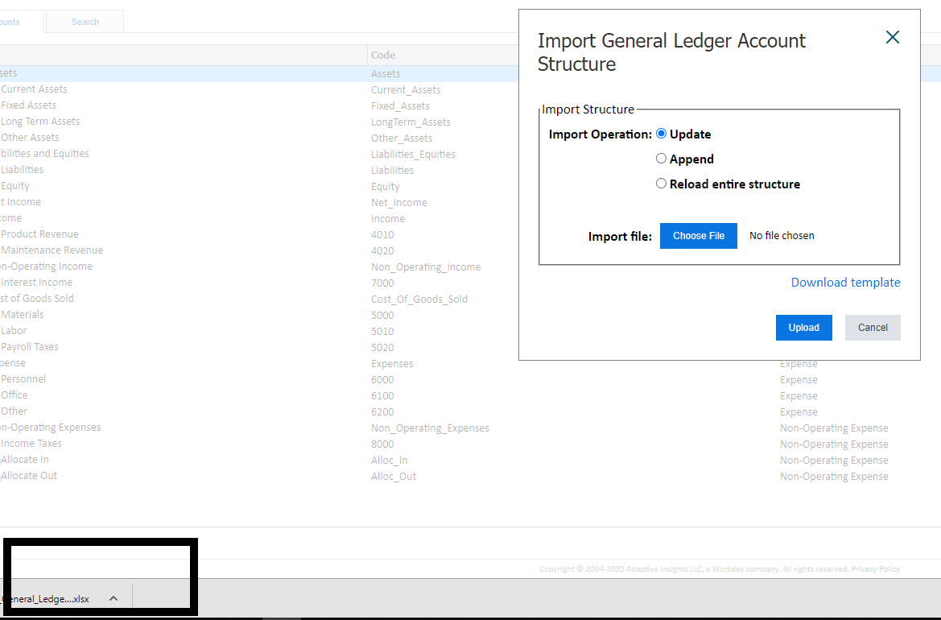Close the Import General Ledger dialog
The height and width of the screenshot is (620, 941).
892,37
